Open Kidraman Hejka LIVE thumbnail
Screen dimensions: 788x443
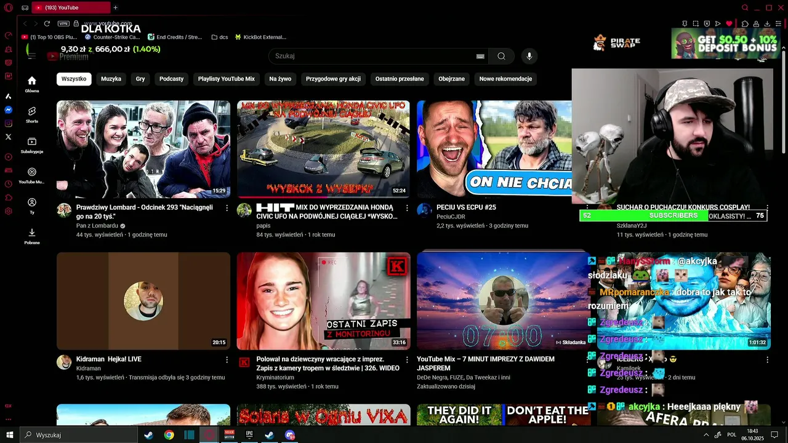(143, 301)
